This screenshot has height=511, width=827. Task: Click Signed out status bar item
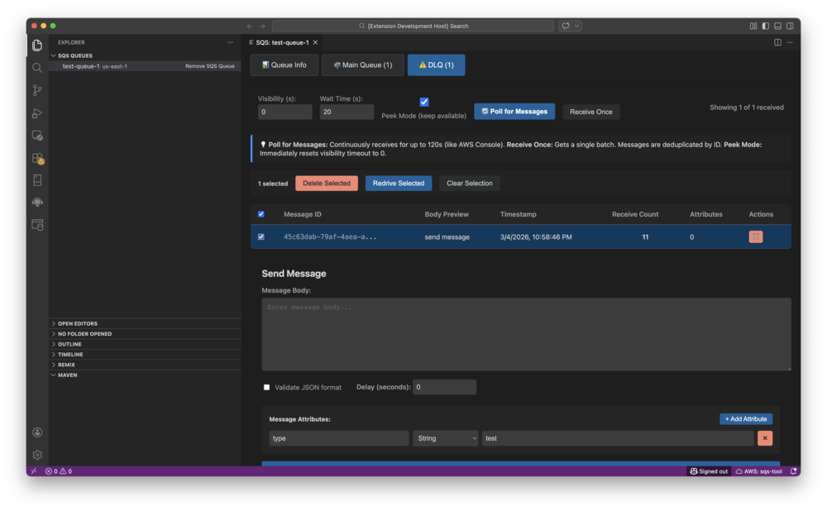[709, 471]
